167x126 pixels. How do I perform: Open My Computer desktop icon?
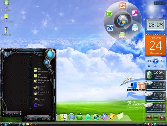tap(6, 18)
